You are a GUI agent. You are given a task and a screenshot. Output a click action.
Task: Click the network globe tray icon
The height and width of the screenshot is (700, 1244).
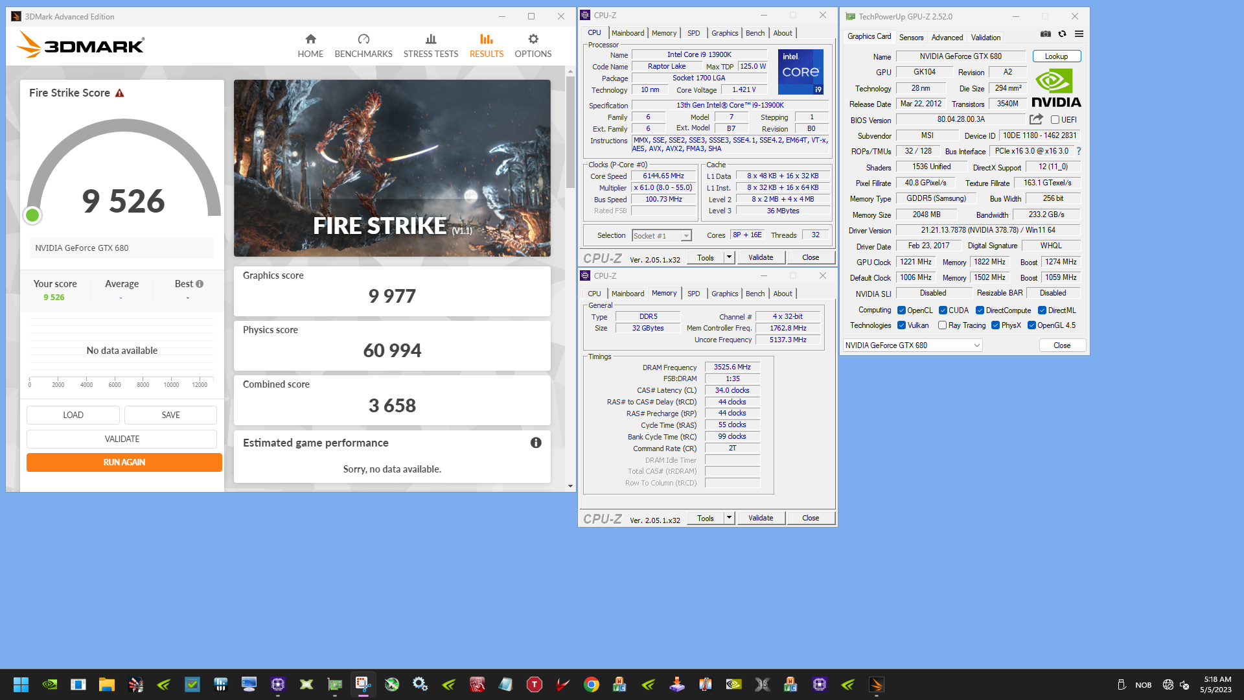1168,685
